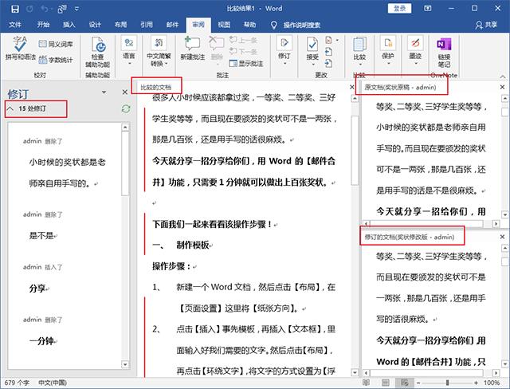Open the 语言 language dropdown

129,50
